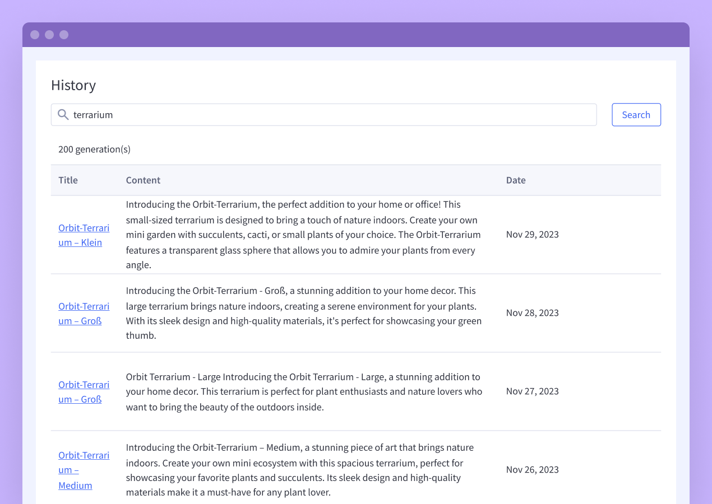Click the rightmost window control dot

(64, 34)
